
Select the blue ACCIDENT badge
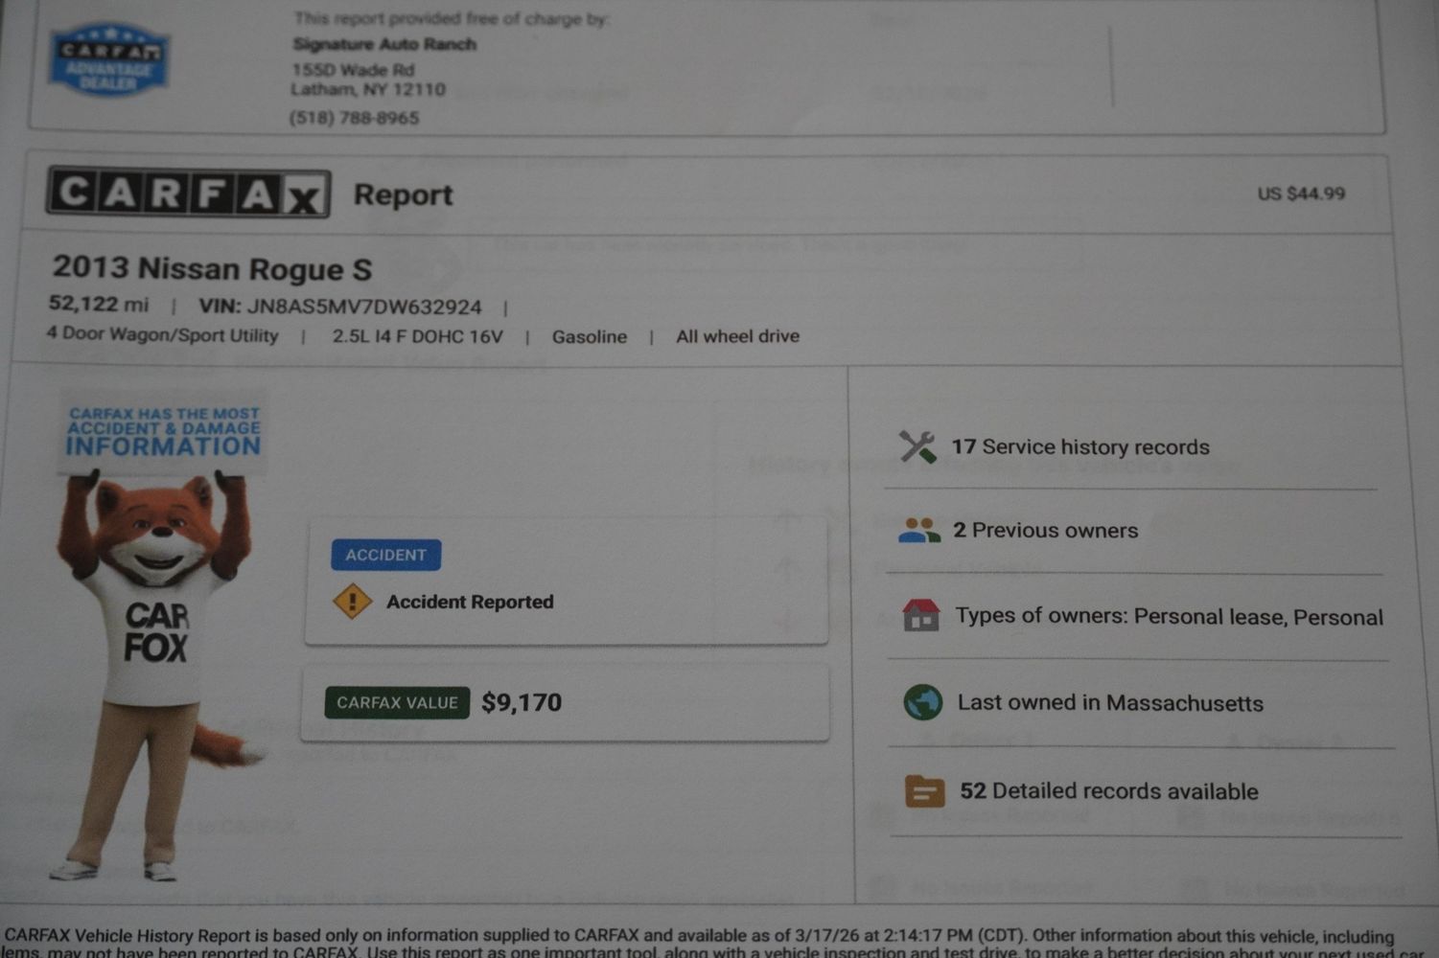[x=385, y=555]
